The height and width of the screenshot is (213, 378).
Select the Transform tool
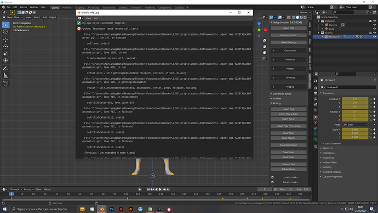pyautogui.click(x=5, y=60)
